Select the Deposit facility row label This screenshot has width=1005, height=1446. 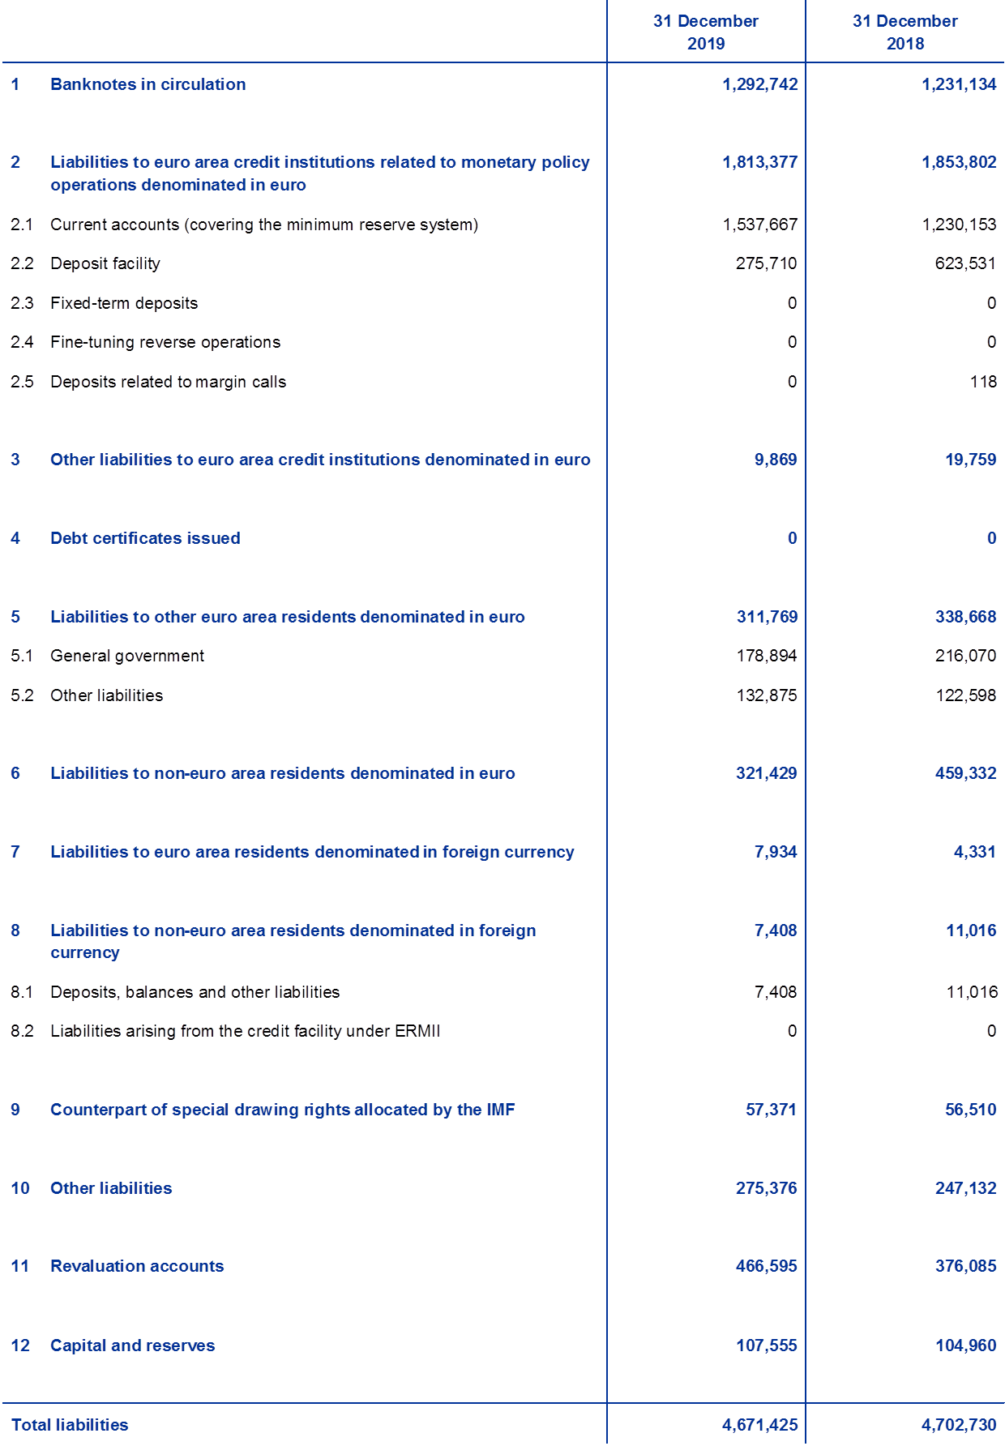[x=105, y=263]
